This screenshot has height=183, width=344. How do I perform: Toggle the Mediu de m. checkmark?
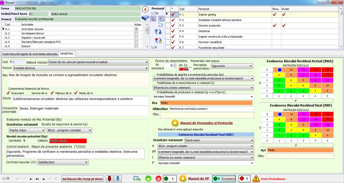[x=76, y=93]
